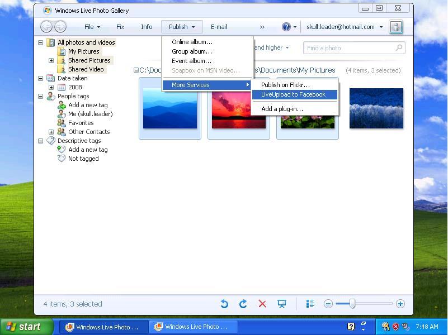Expand the Other Contacts group
The image size is (448, 335).
(x=51, y=131)
